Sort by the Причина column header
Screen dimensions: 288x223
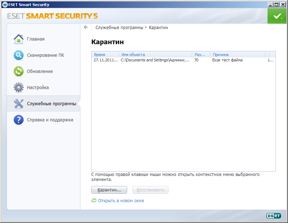238,55
